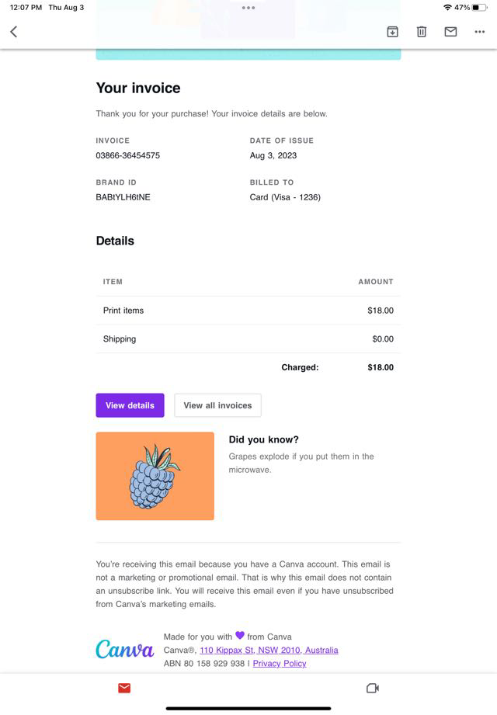Screen dimensions: 497x715
Task: Tap the purple heart icon in footer
Action: coord(240,636)
